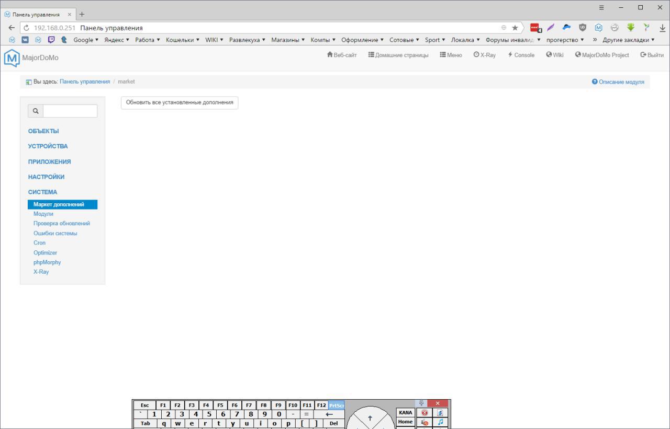The height and width of the screenshot is (429, 670).
Task: Open the MajorDoMo Project link
Action: (x=602, y=55)
